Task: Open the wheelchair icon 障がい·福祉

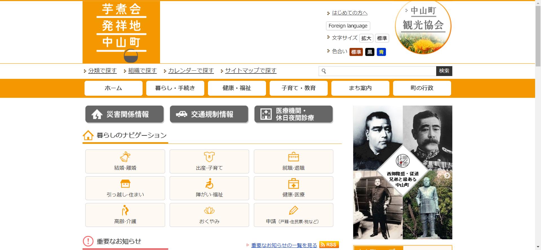Action: coord(209,184)
